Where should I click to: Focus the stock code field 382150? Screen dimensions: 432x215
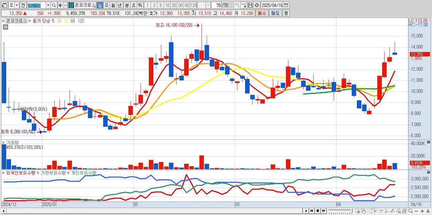36,5
